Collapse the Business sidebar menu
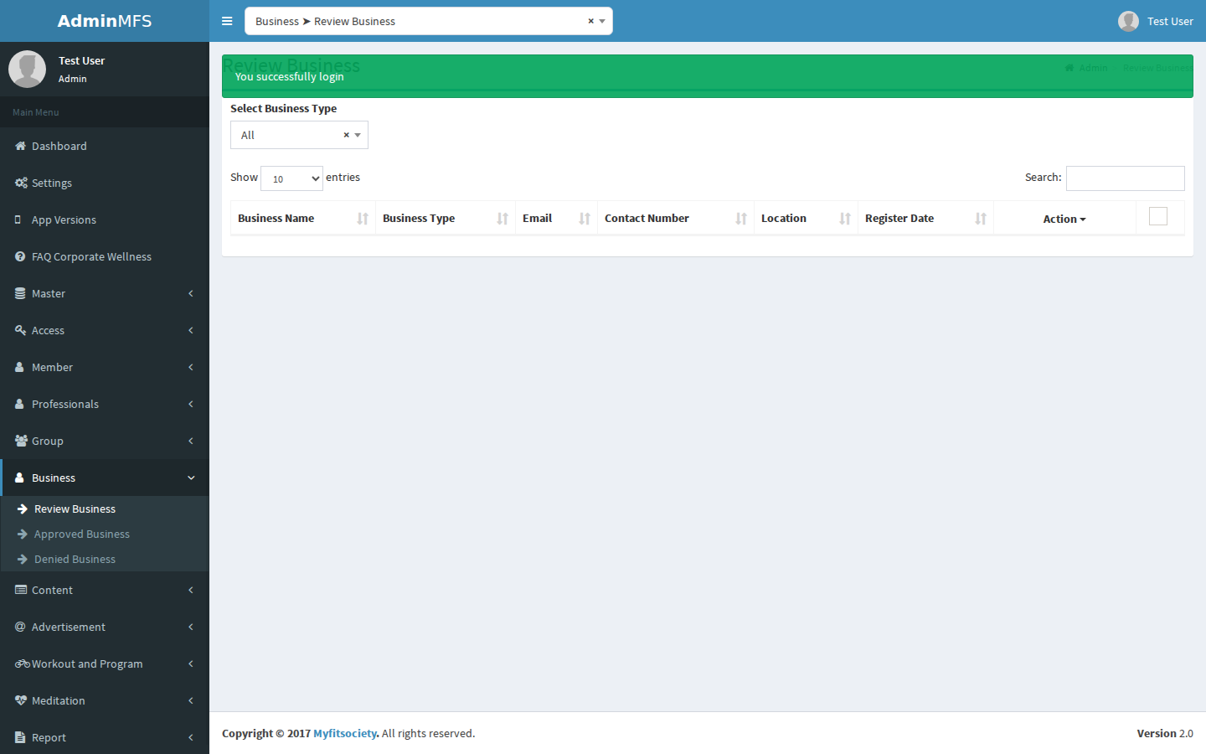Screen dimensions: 1206x754 (105, 478)
